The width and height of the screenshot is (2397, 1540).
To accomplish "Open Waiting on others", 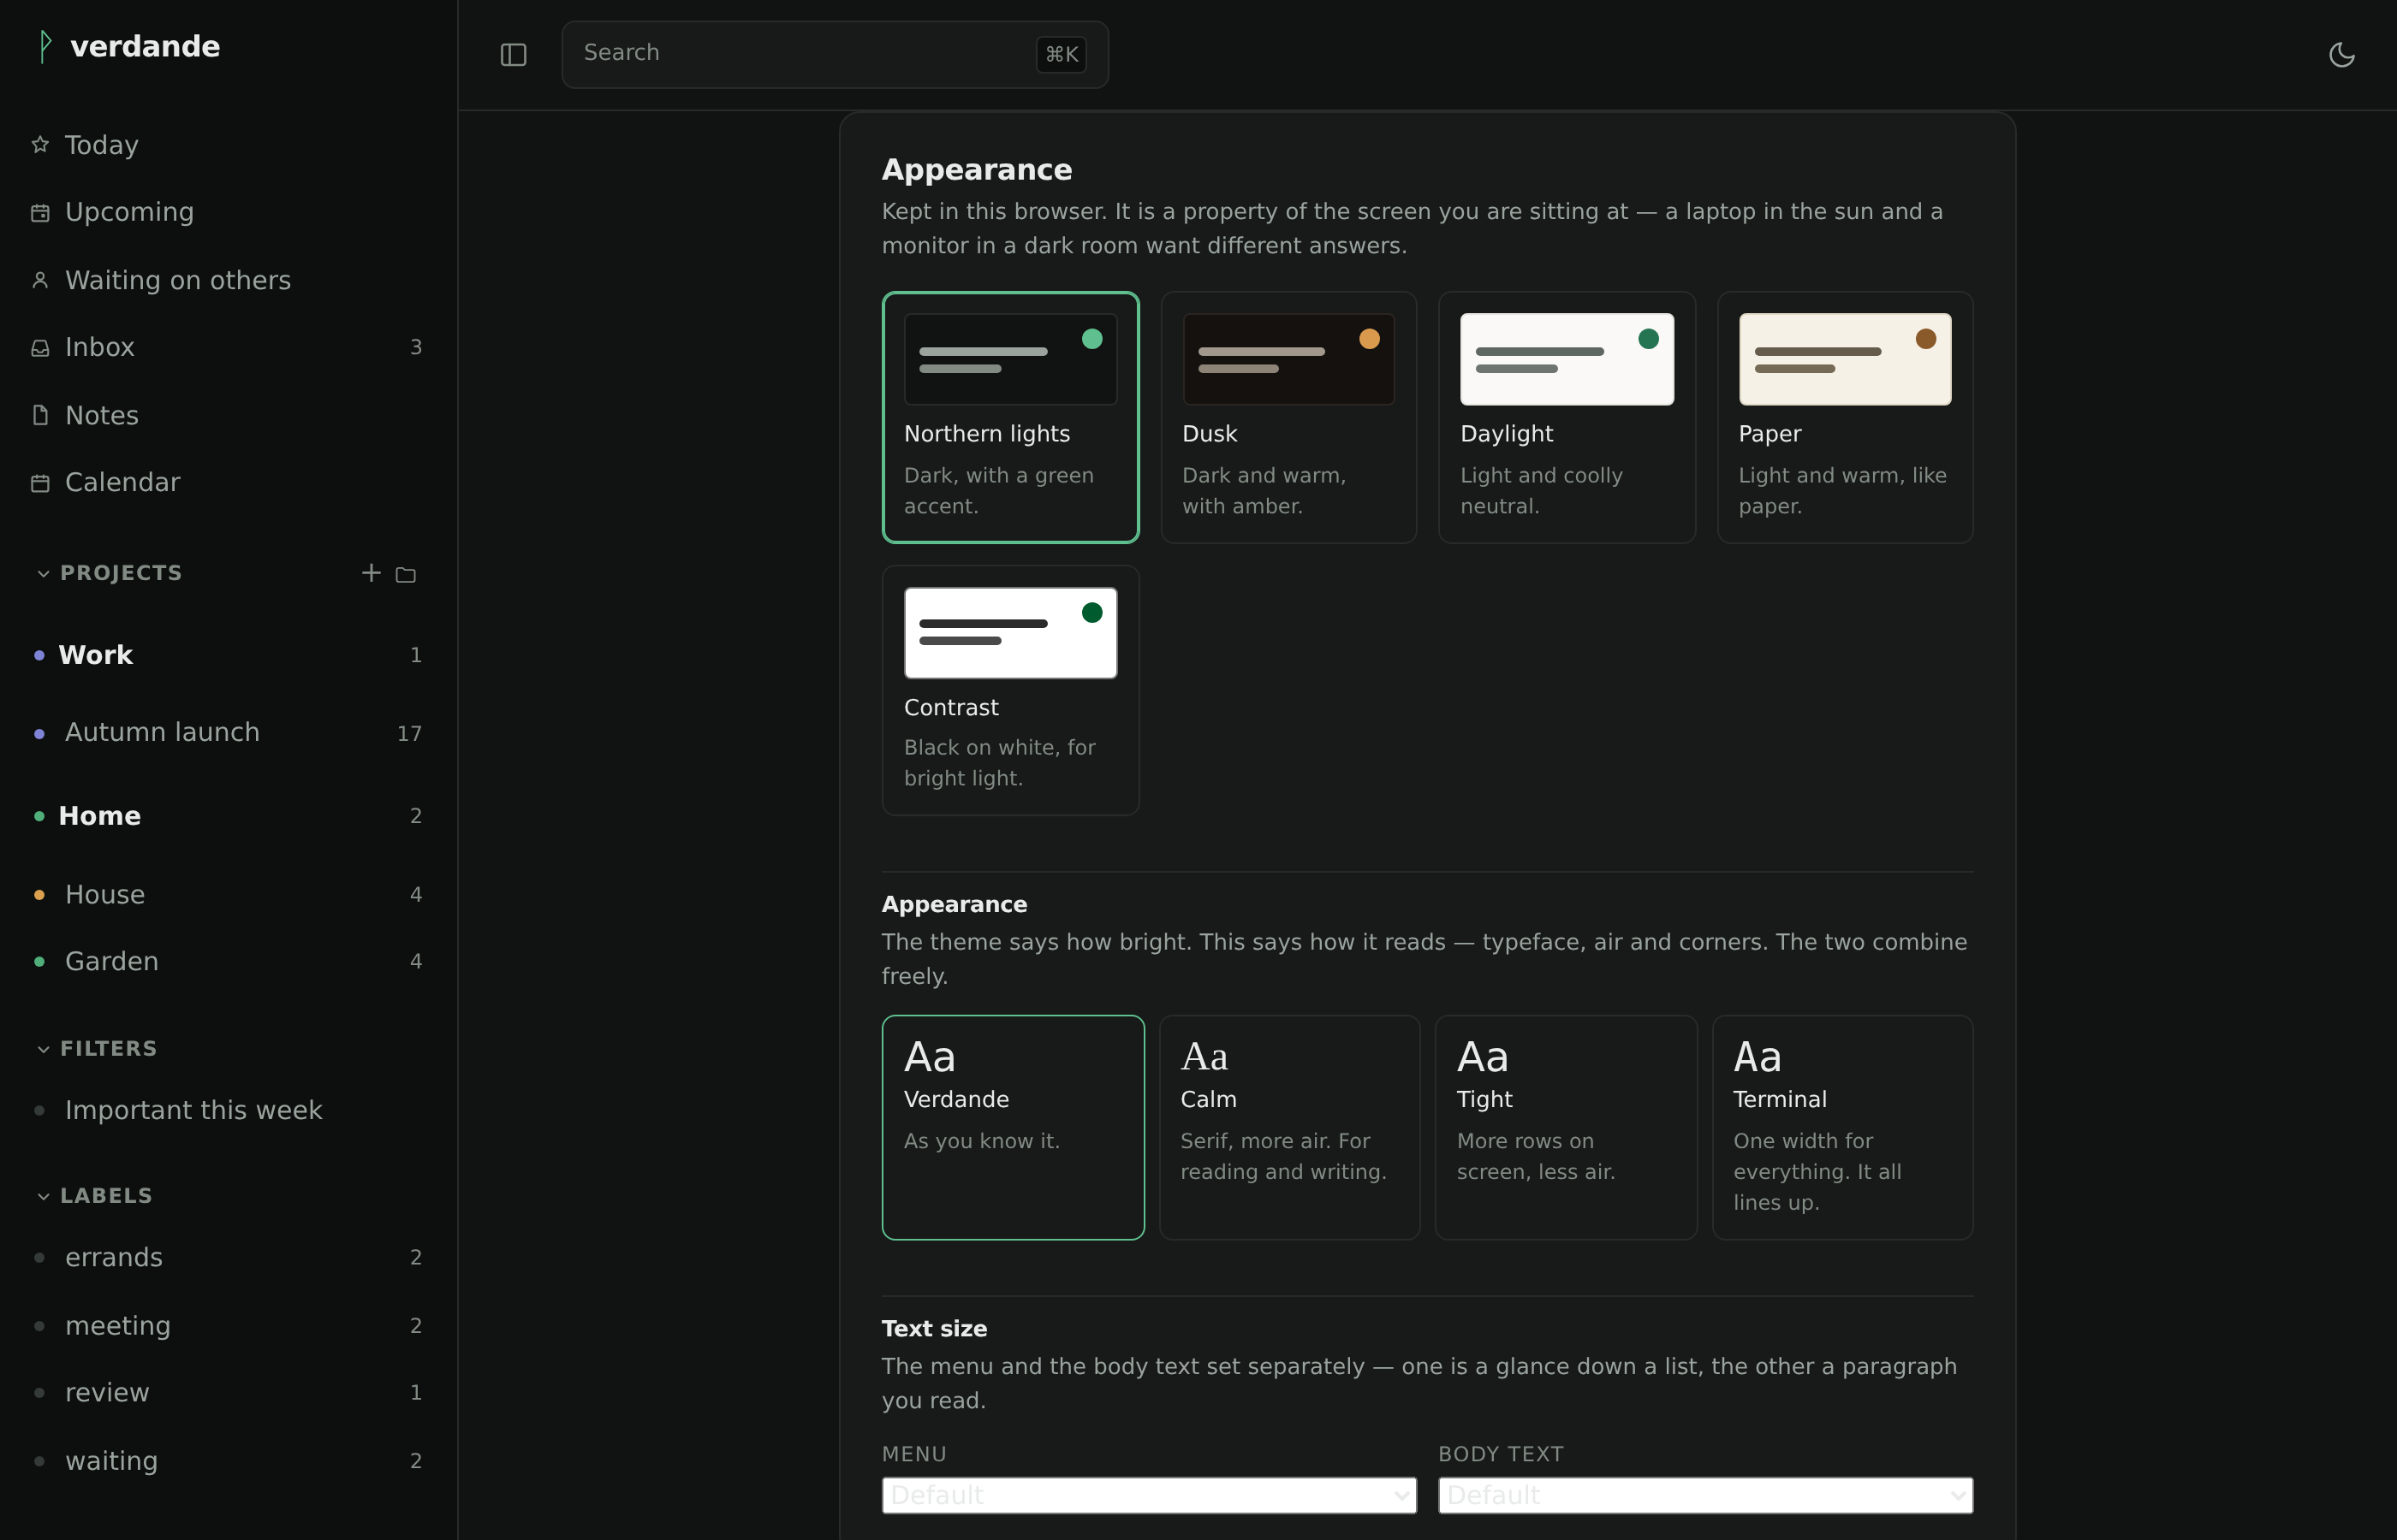I will point(228,280).
